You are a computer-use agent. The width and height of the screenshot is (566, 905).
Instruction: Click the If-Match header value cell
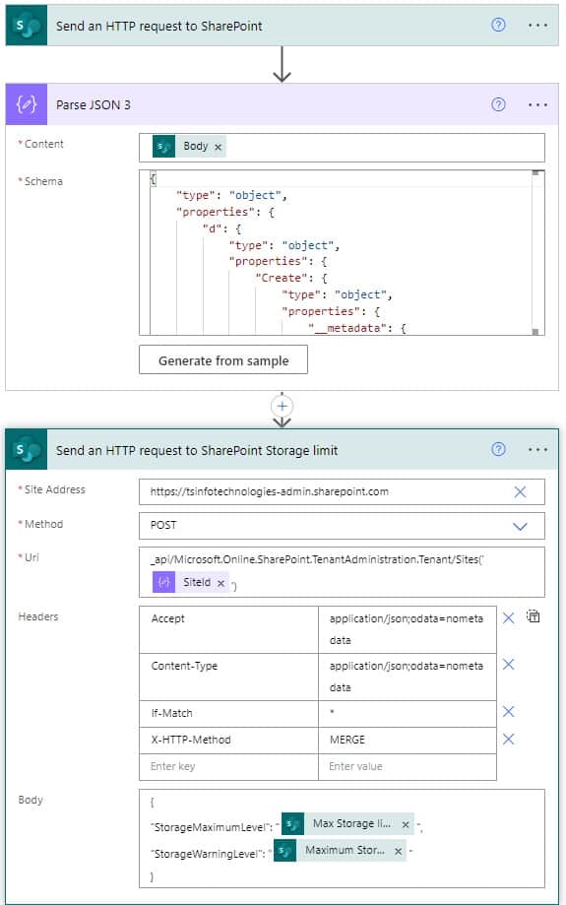[408, 713]
